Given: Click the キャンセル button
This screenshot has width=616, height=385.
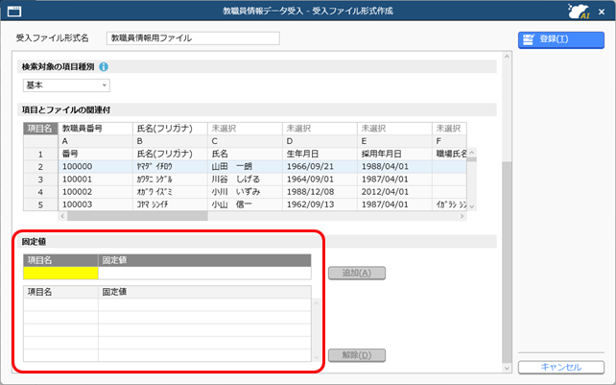Looking at the screenshot, I should click(x=561, y=368).
